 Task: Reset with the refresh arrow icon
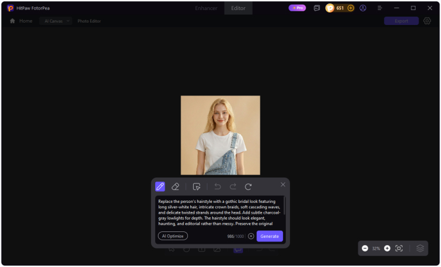click(248, 186)
